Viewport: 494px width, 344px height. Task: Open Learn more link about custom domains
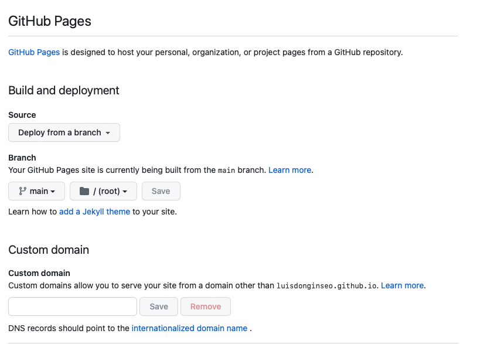tap(403, 286)
